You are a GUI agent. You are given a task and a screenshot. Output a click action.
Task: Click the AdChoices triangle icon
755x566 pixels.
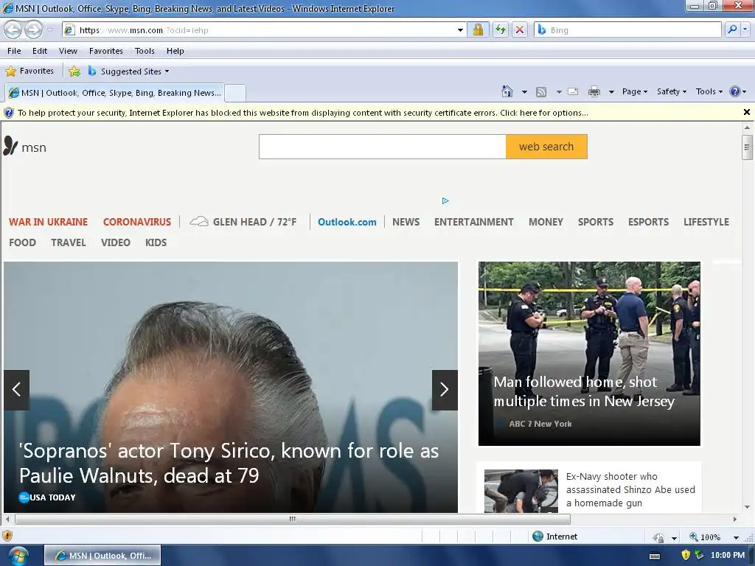tap(445, 200)
